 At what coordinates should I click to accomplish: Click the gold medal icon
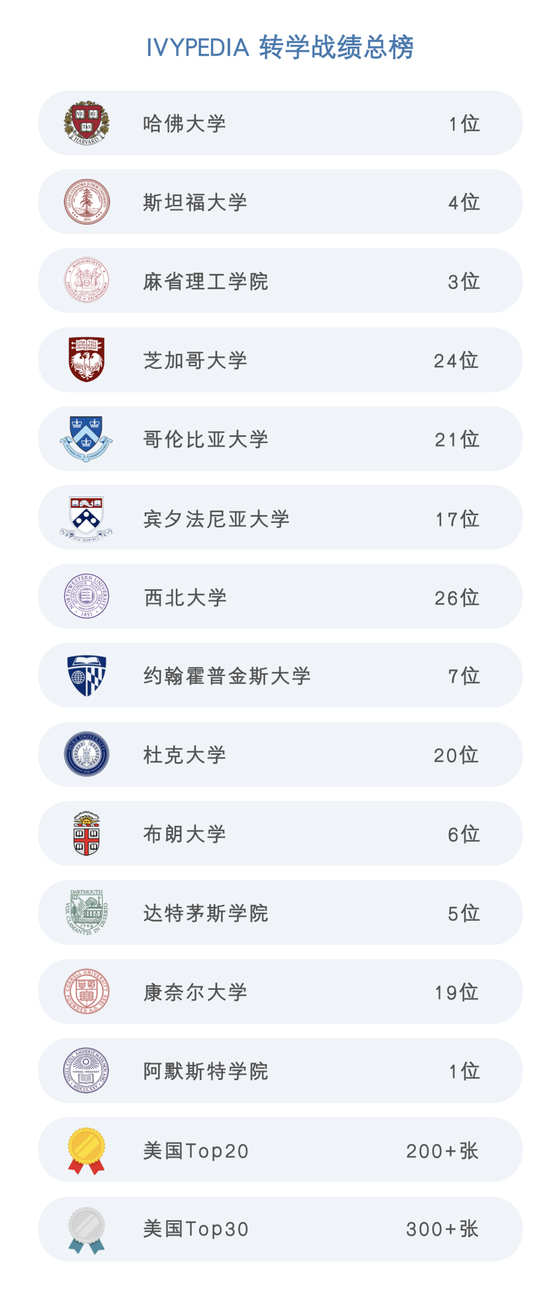87,1151
